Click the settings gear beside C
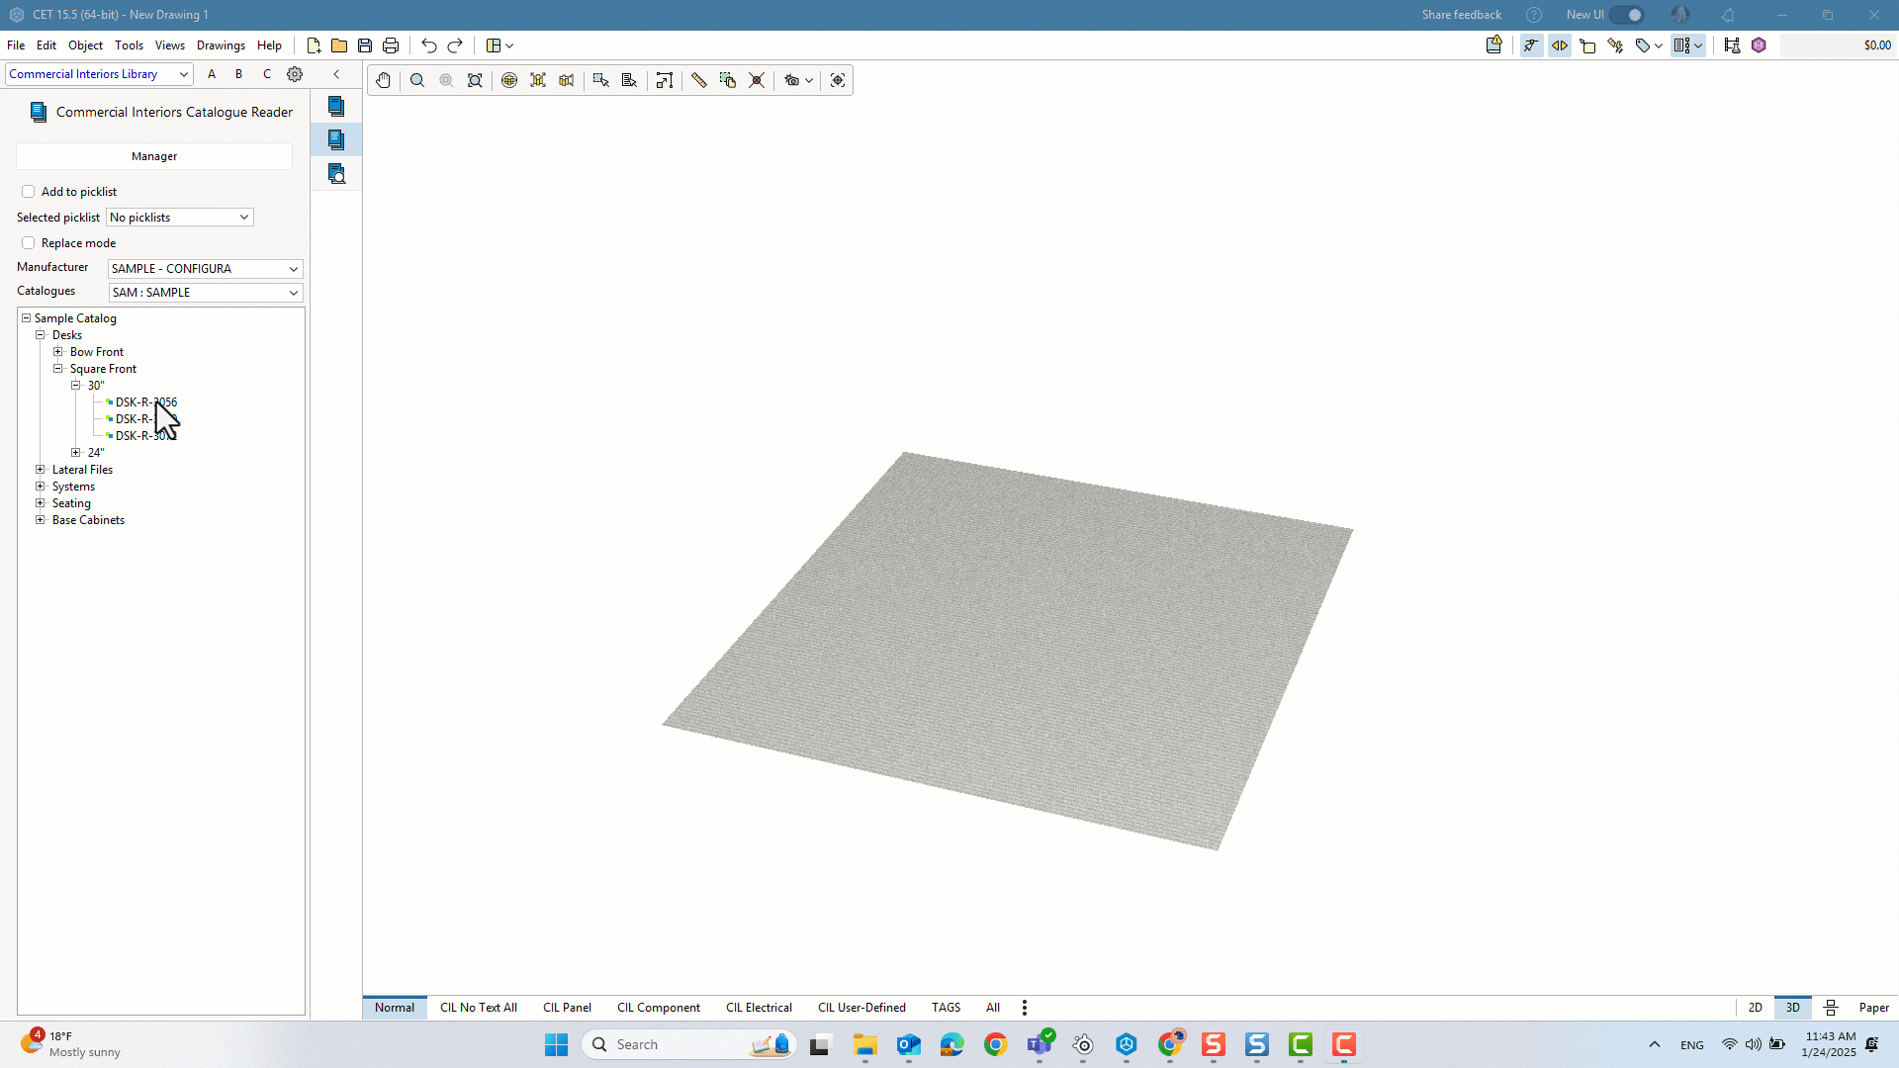The height and width of the screenshot is (1068, 1899). pos(295,74)
